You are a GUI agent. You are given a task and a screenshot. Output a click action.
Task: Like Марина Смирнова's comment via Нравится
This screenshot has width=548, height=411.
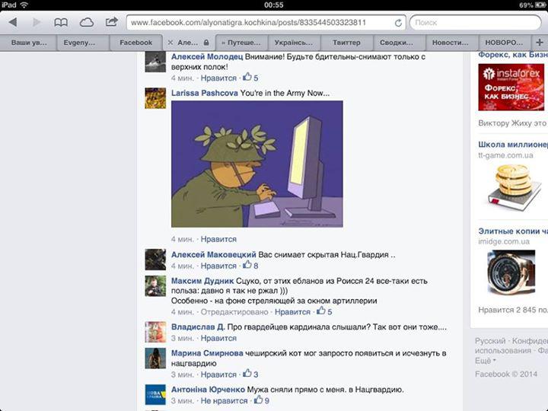click(218, 374)
